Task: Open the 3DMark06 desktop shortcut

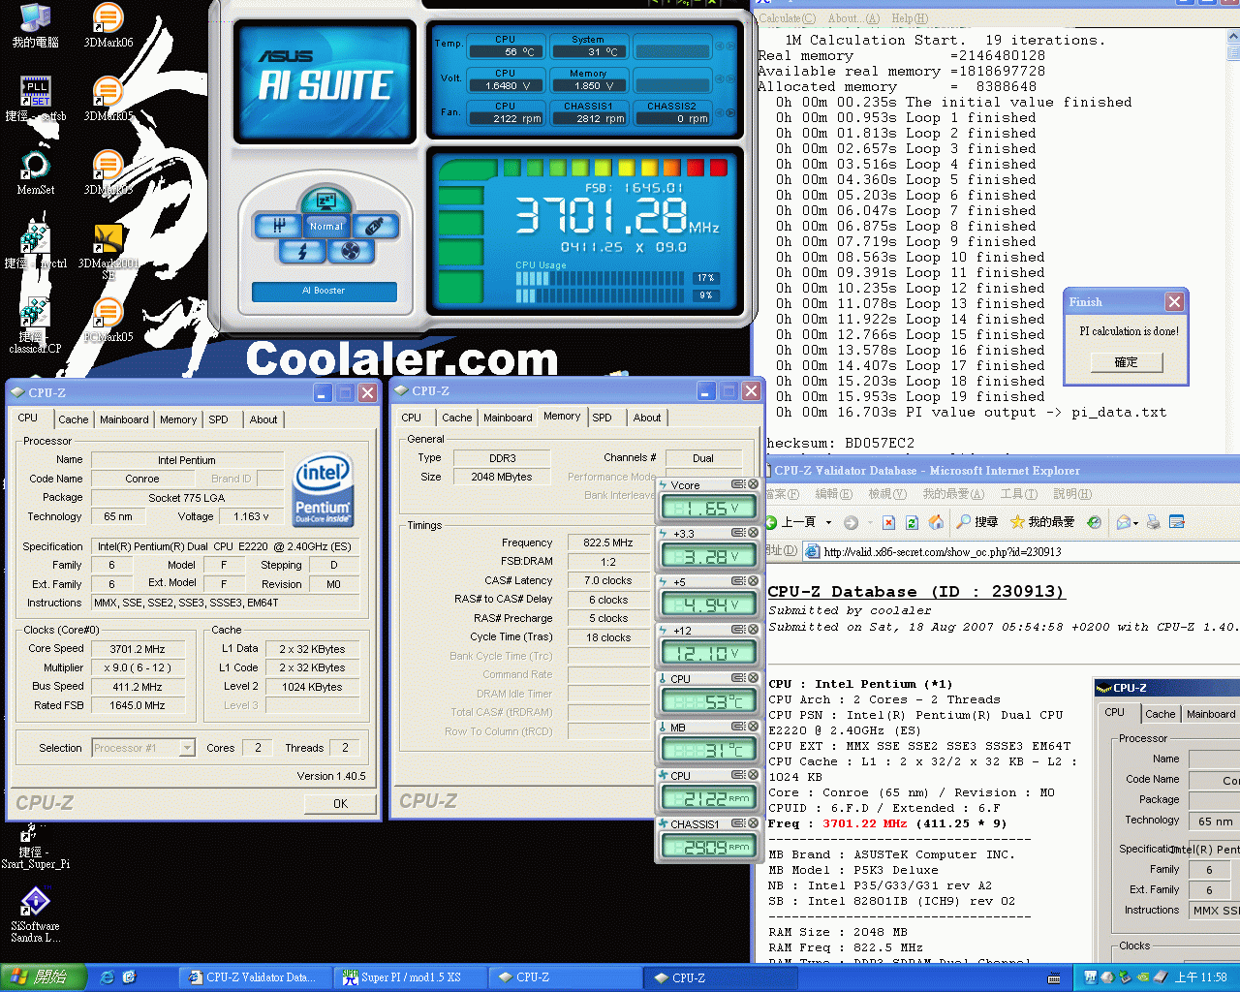Action: pyautogui.click(x=108, y=26)
